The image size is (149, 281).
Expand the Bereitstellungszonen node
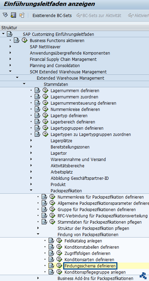coord(31,147)
